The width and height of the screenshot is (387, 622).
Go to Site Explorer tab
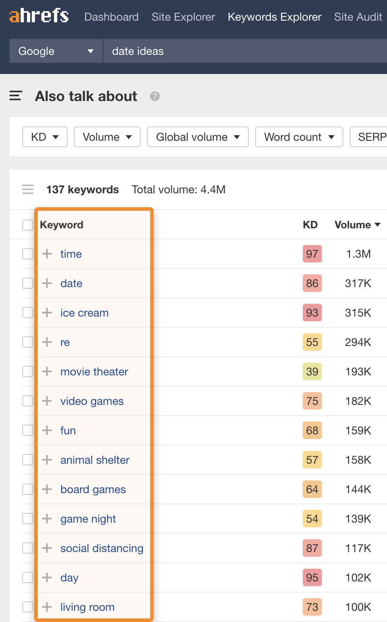(183, 17)
